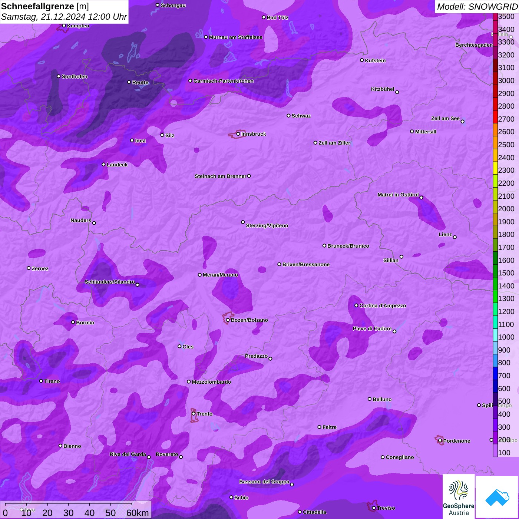The width and height of the screenshot is (519, 519).
Task: Select the 2300 m yellow legend color
Action: pos(495,168)
